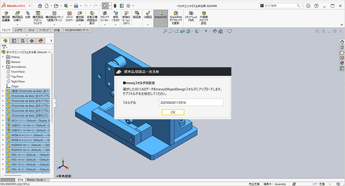Expand the USBKS12-10-M4<3> component node
Image resolution: width=345 pixels, height=186 pixels.
(x=3, y=125)
